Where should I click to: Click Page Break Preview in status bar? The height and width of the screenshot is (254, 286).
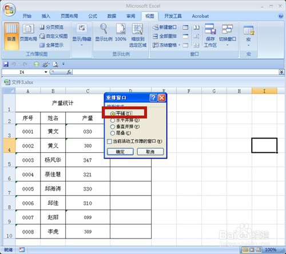coord(259,249)
